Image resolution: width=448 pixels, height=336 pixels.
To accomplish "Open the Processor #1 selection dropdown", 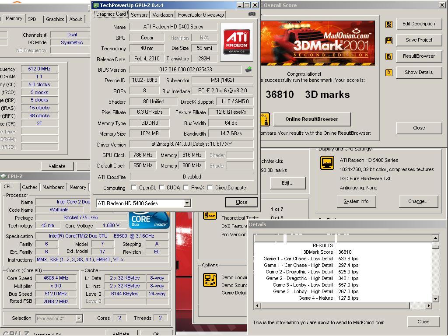I will [79, 318].
